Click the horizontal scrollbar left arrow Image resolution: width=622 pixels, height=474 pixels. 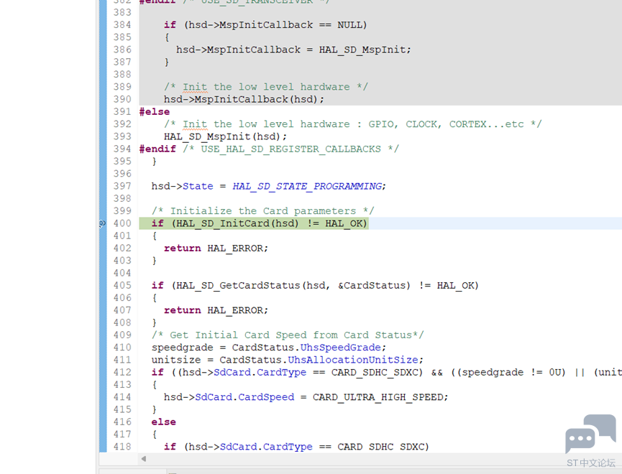(x=144, y=458)
